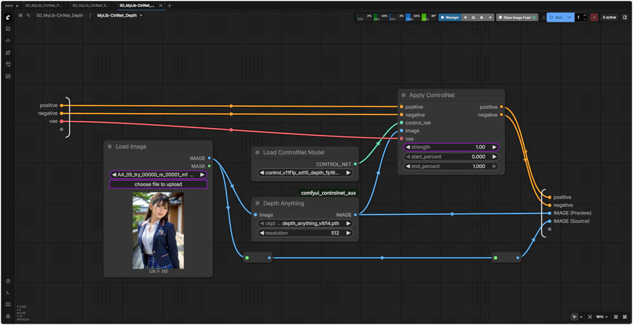Click the red cancel run button
Image resolution: width=633 pixels, height=325 pixels.
coord(594,17)
